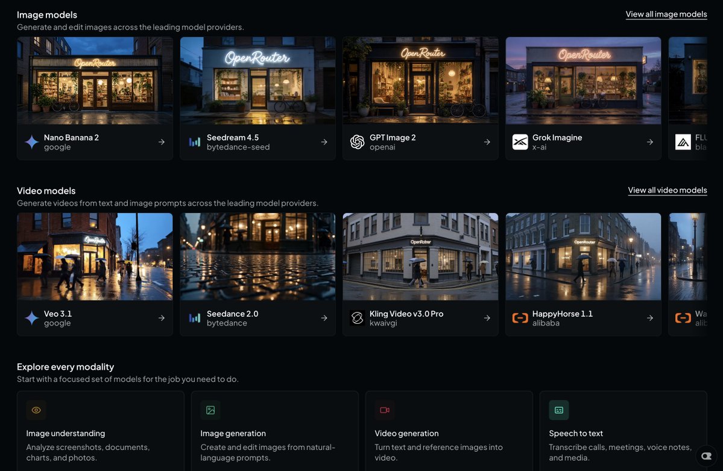Screen dimensions: 723x471
Task: Click the Google sparkle icon beside Nano Banana 2
Action: [x=31, y=142]
